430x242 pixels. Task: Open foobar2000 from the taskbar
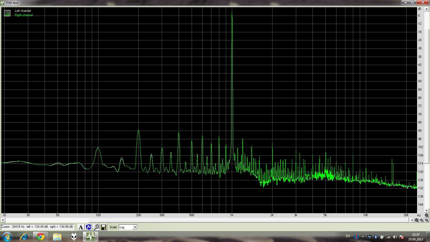(74, 237)
